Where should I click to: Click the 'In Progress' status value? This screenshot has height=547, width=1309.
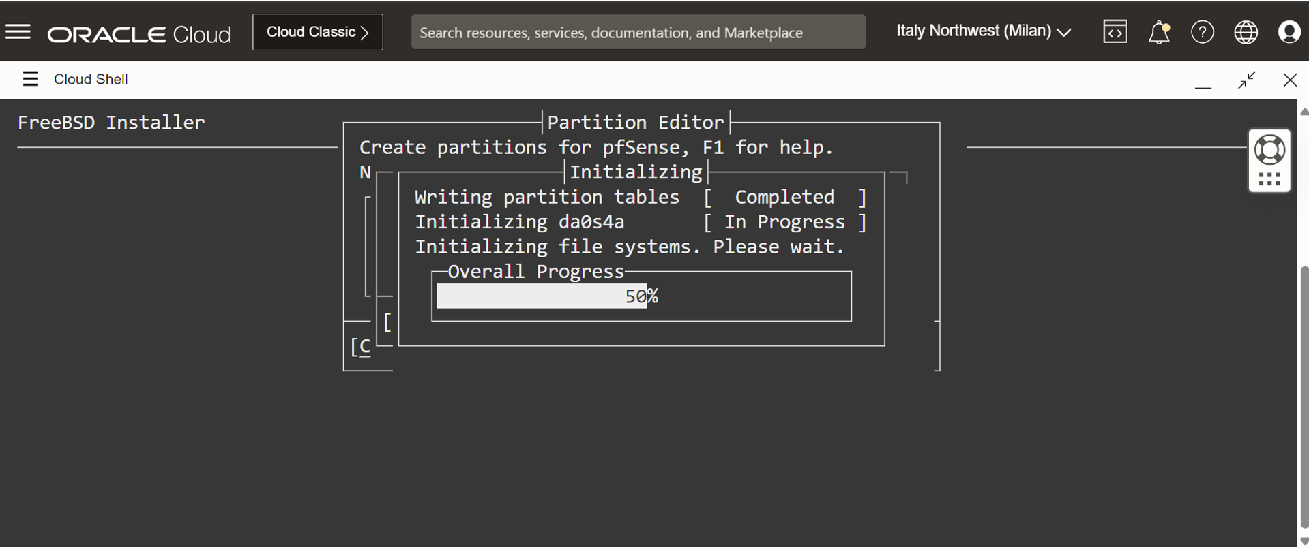pyautogui.click(x=784, y=222)
